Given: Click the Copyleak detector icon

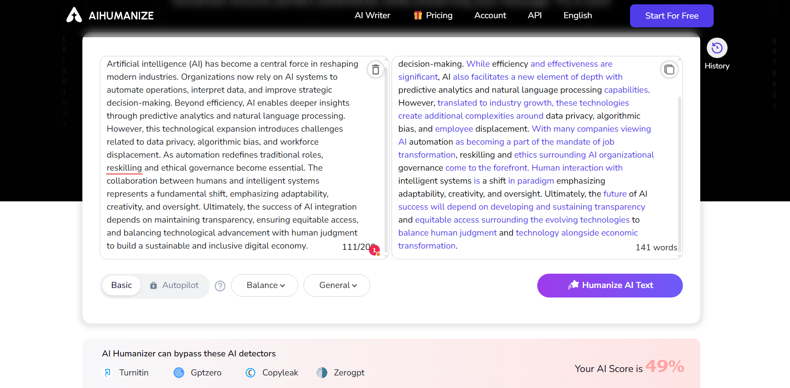Looking at the screenshot, I should (250, 372).
